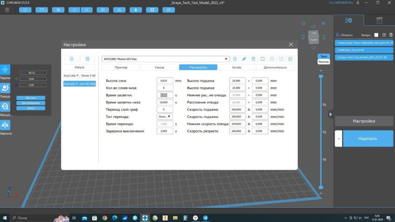Open Chrome from the taskbar

click(x=104, y=218)
